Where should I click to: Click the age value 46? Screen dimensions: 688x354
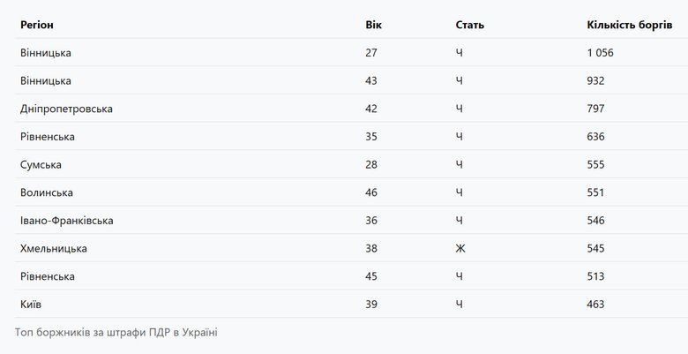point(371,192)
